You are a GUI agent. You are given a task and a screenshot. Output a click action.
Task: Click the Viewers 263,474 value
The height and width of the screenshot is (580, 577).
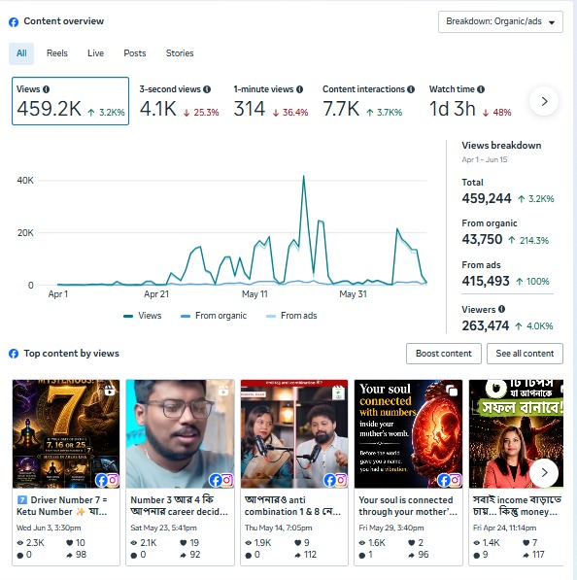[x=486, y=325]
